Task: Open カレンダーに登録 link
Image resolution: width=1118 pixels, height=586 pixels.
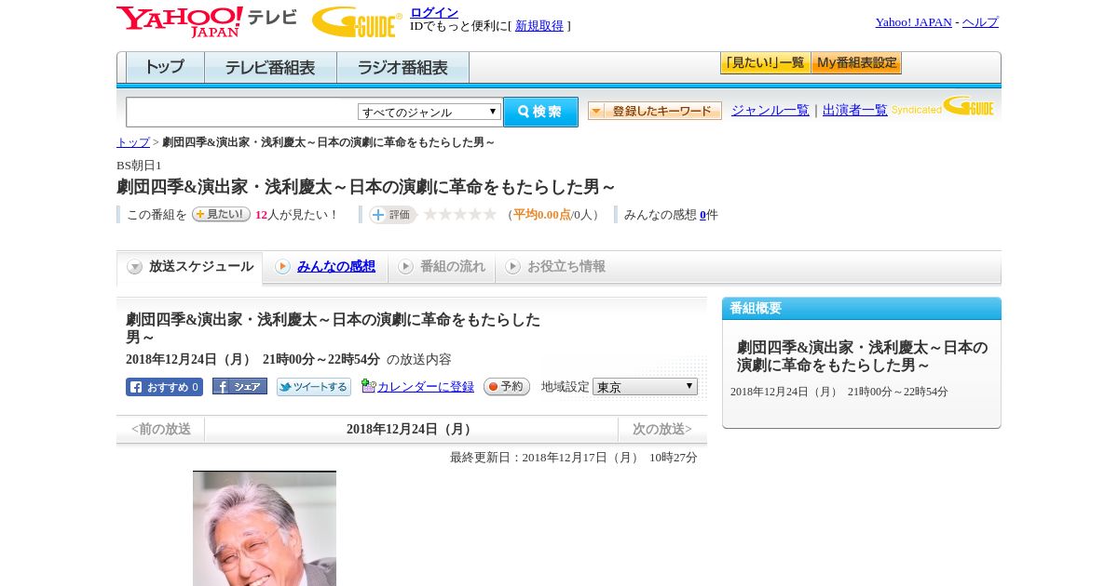Action: (x=426, y=387)
